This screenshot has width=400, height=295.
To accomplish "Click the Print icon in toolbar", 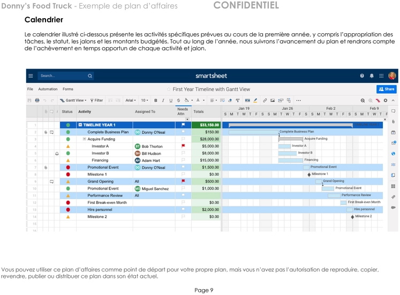I will [37, 100].
